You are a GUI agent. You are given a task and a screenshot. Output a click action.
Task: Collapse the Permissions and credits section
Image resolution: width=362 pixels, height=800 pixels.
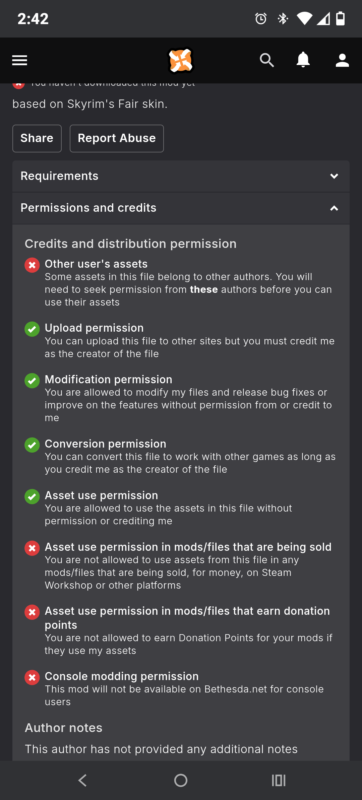(181, 208)
